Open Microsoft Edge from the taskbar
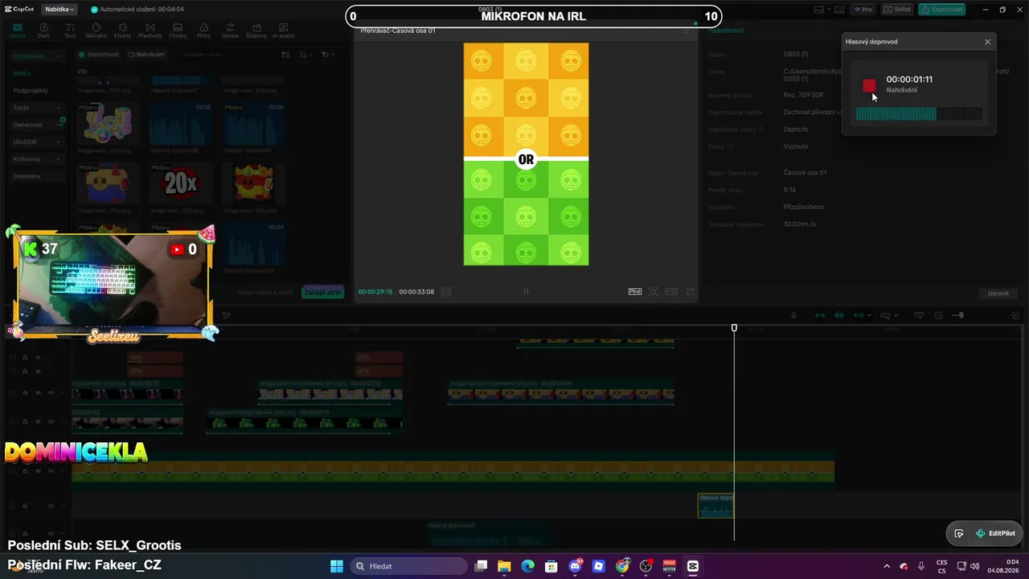This screenshot has width=1029, height=579. pyautogui.click(x=527, y=566)
